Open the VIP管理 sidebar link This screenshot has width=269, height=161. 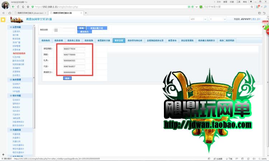pos(16,91)
